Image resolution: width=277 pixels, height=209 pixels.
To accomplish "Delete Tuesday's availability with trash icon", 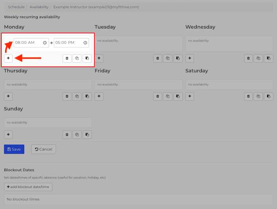I will [x=158, y=58].
